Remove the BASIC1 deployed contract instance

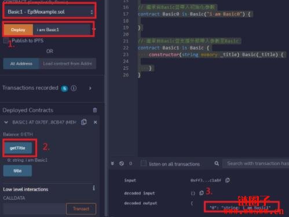click(x=95, y=122)
